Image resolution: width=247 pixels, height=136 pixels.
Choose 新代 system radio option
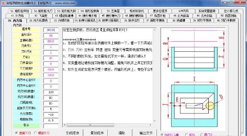click(190, 135)
